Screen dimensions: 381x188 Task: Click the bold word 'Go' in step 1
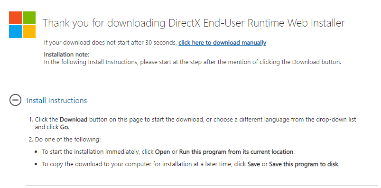pos(65,127)
